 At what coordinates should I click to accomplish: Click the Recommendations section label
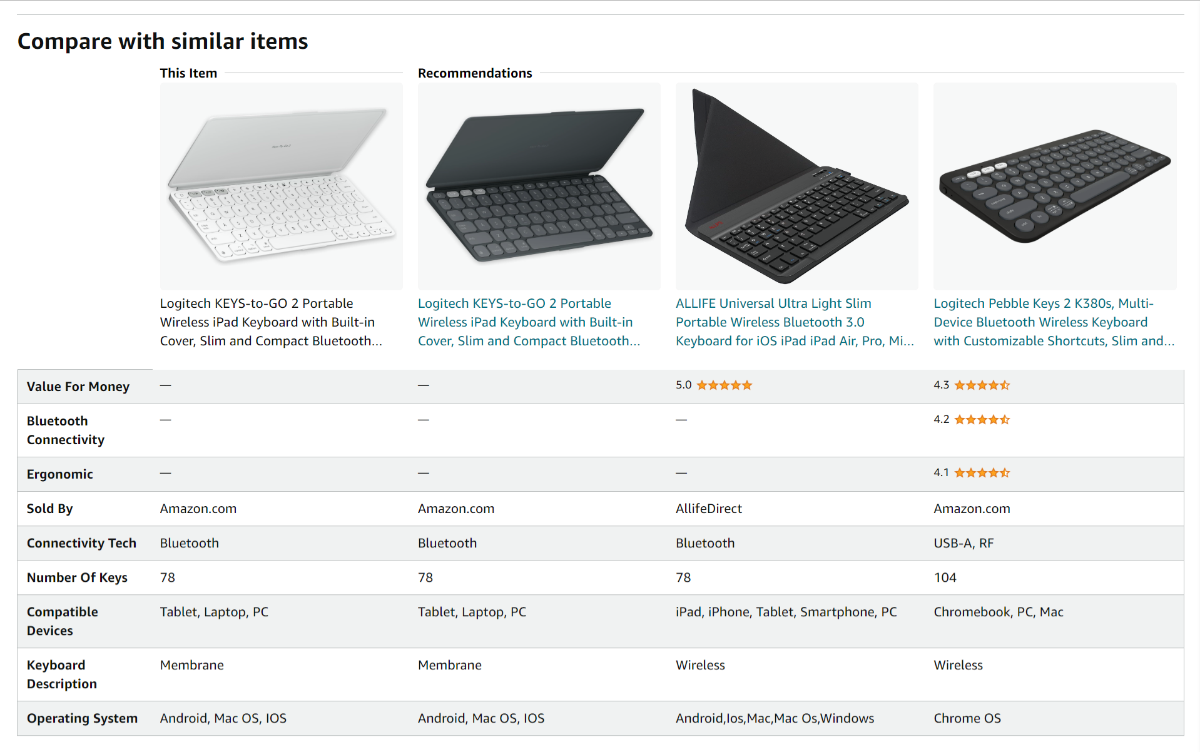475,73
